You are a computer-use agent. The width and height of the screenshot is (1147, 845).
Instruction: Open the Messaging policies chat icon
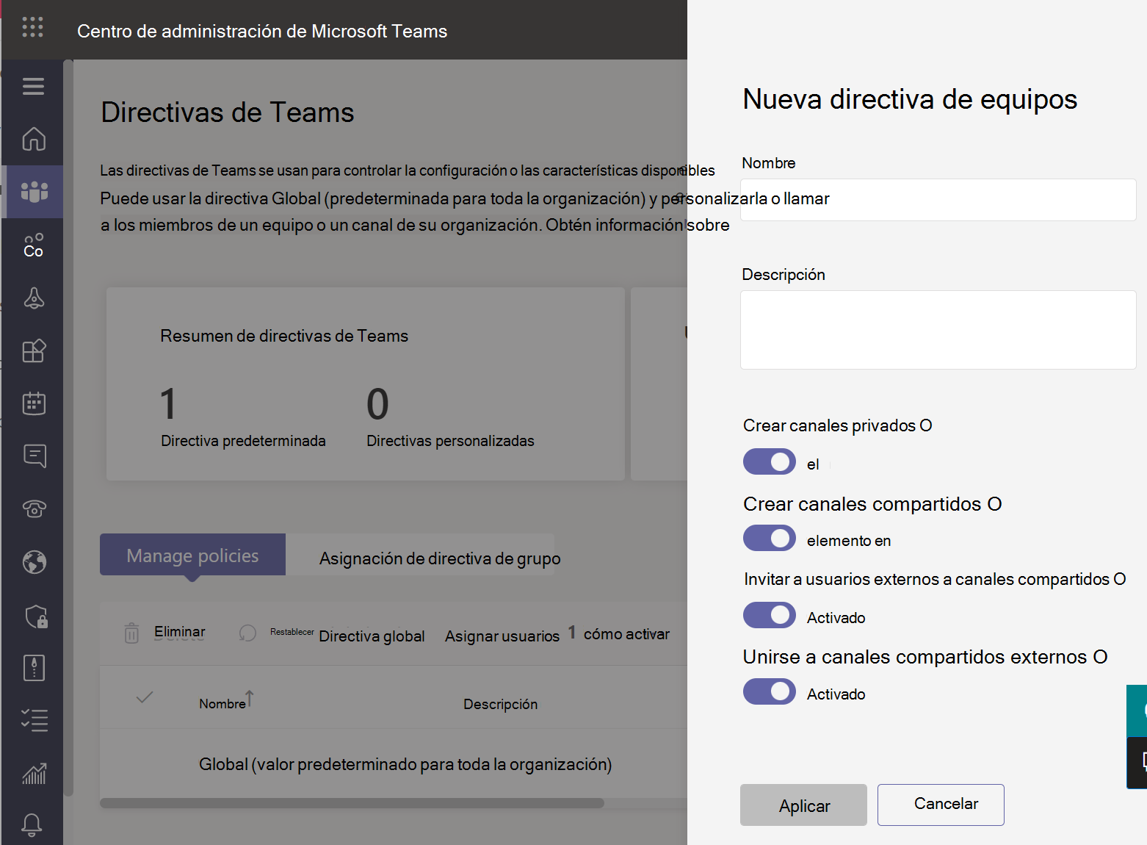coord(35,456)
